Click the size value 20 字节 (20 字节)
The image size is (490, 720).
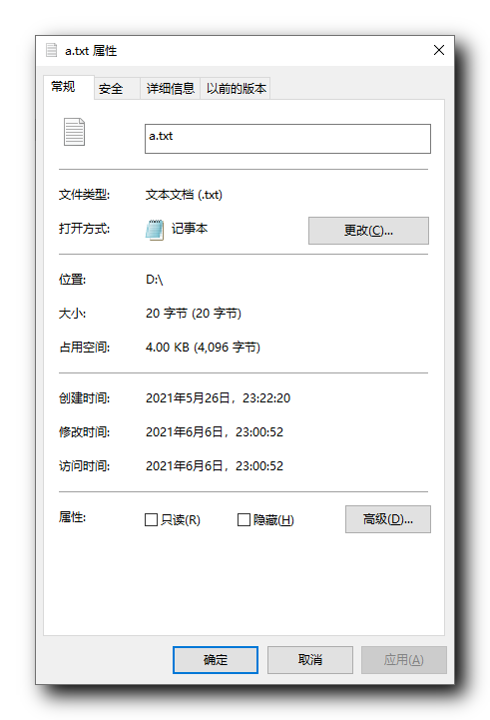tap(194, 314)
